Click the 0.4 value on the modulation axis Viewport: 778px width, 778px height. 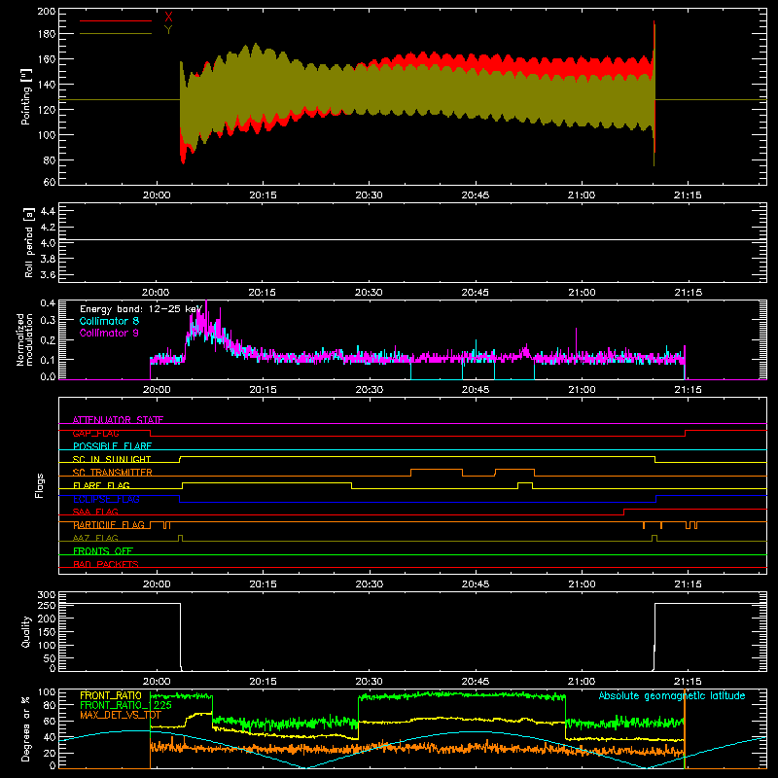[48, 303]
